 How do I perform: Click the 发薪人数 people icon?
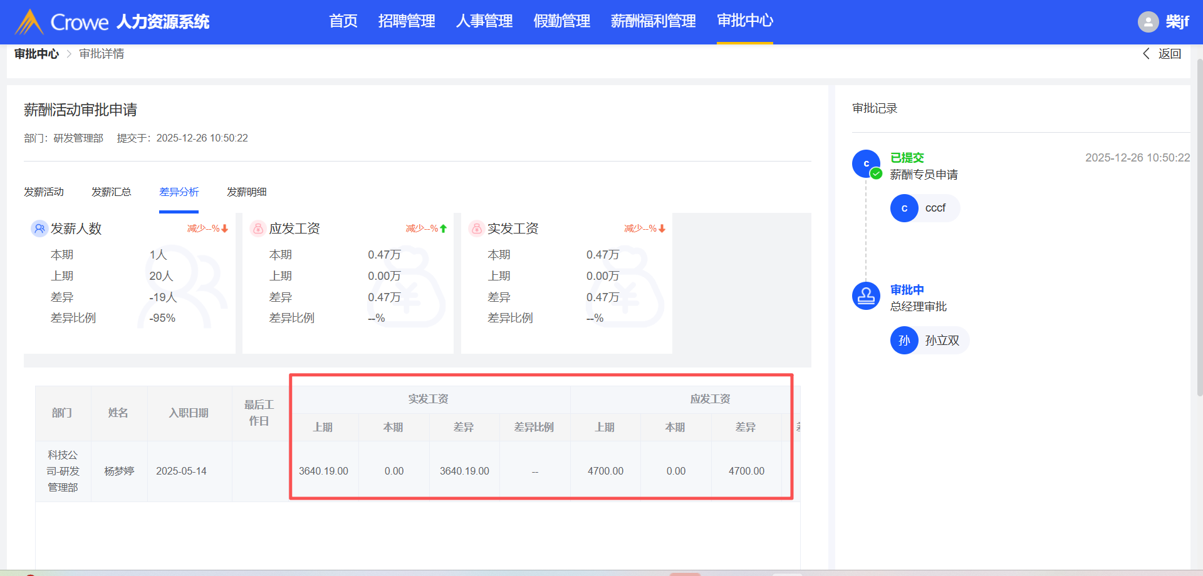tap(39, 229)
